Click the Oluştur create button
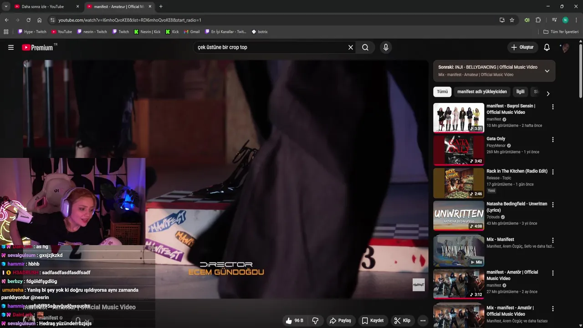This screenshot has height=328, width=583. click(522, 47)
